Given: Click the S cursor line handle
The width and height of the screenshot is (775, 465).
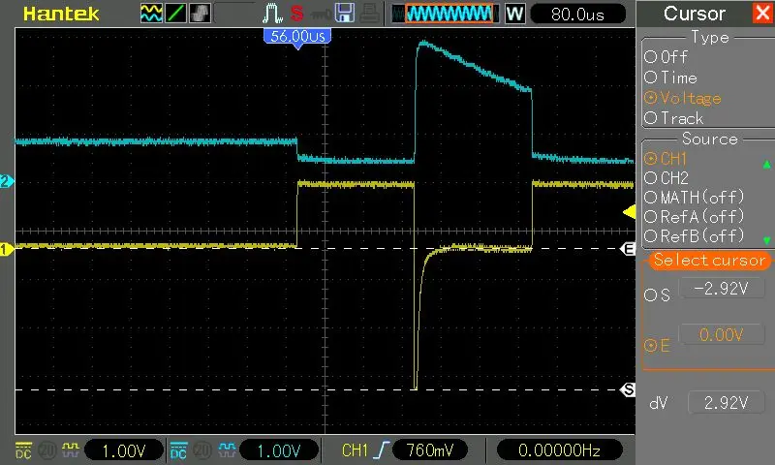Looking at the screenshot, I should pyautogui.click(x=628, y=389).
